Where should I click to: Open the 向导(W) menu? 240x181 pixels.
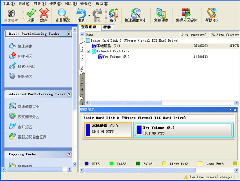(40, 3)
